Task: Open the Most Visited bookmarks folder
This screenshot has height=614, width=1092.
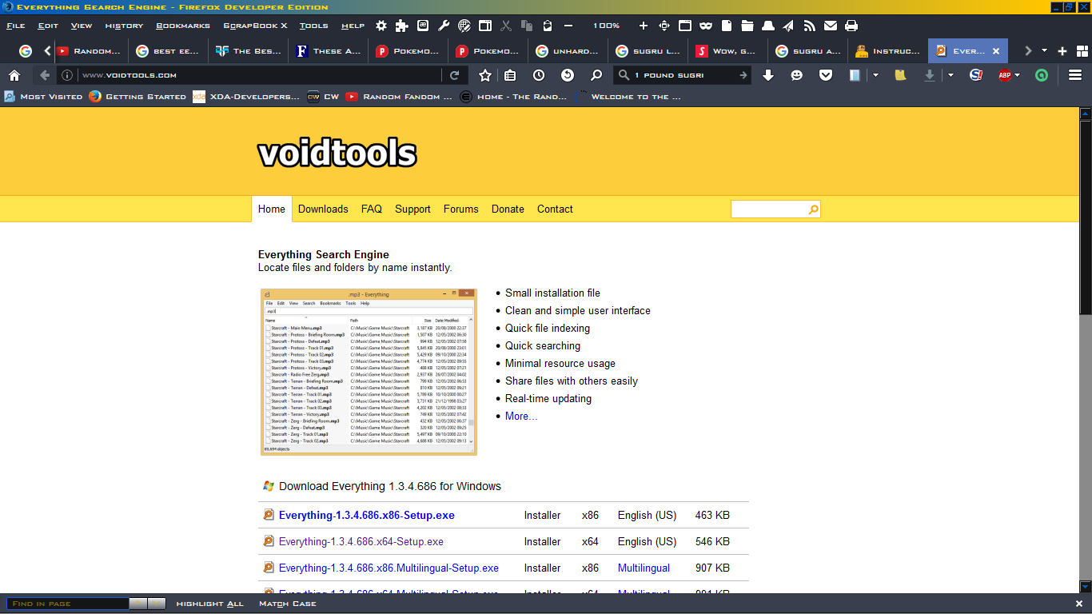Action: pos(43,97)
